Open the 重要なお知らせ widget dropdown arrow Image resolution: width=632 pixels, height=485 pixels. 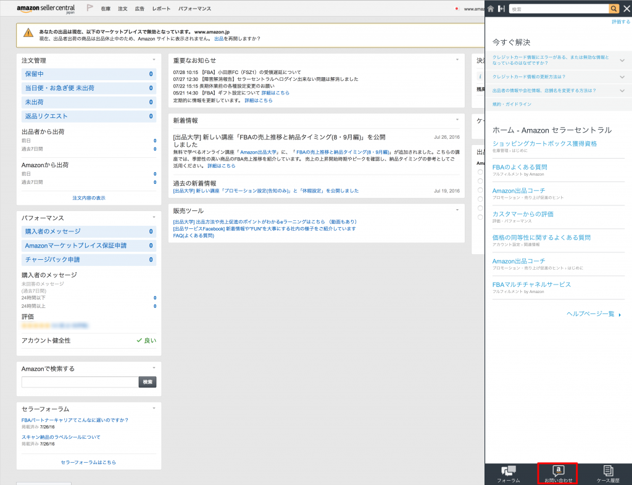click(457, 60)
